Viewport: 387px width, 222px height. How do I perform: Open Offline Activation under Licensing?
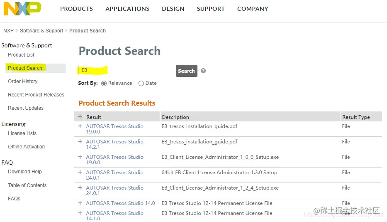pos(27,147)
